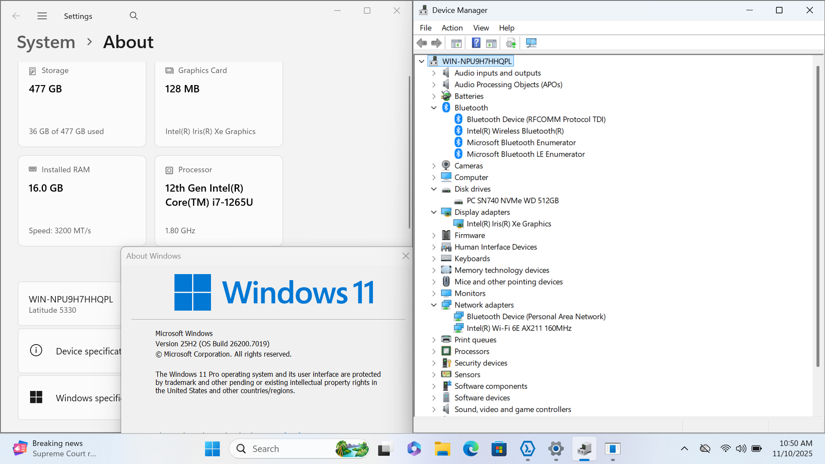Collapse the Network adapters node
The width and height of the screenshot is (825, 464).
coord(434,305)
